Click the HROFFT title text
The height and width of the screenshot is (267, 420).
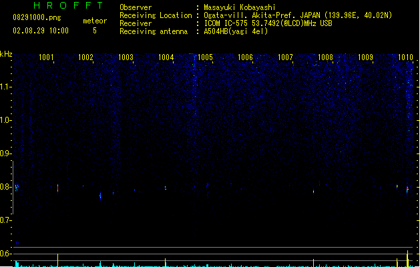click(68, 5)
